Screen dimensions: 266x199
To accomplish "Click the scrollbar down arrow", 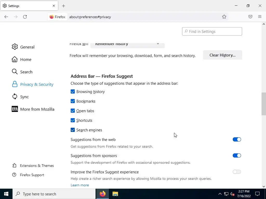I will [264, 187].
